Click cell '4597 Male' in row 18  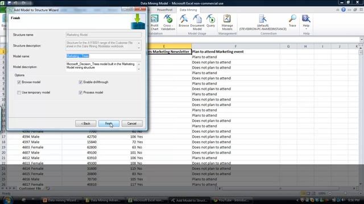pos(31,142)
